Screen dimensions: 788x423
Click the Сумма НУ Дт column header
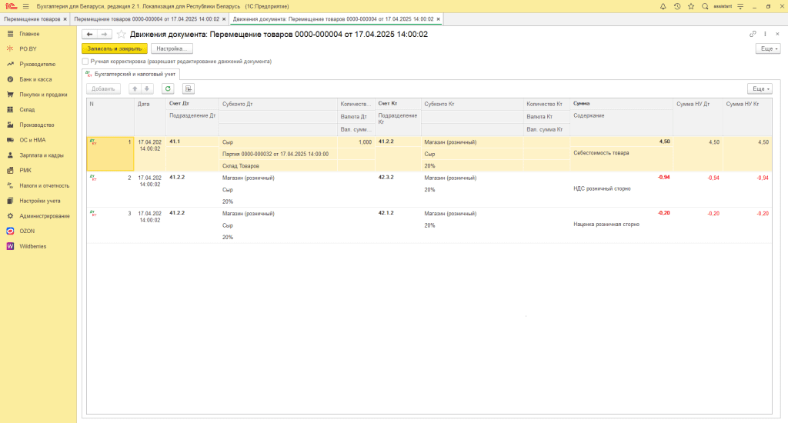(697, 117)
